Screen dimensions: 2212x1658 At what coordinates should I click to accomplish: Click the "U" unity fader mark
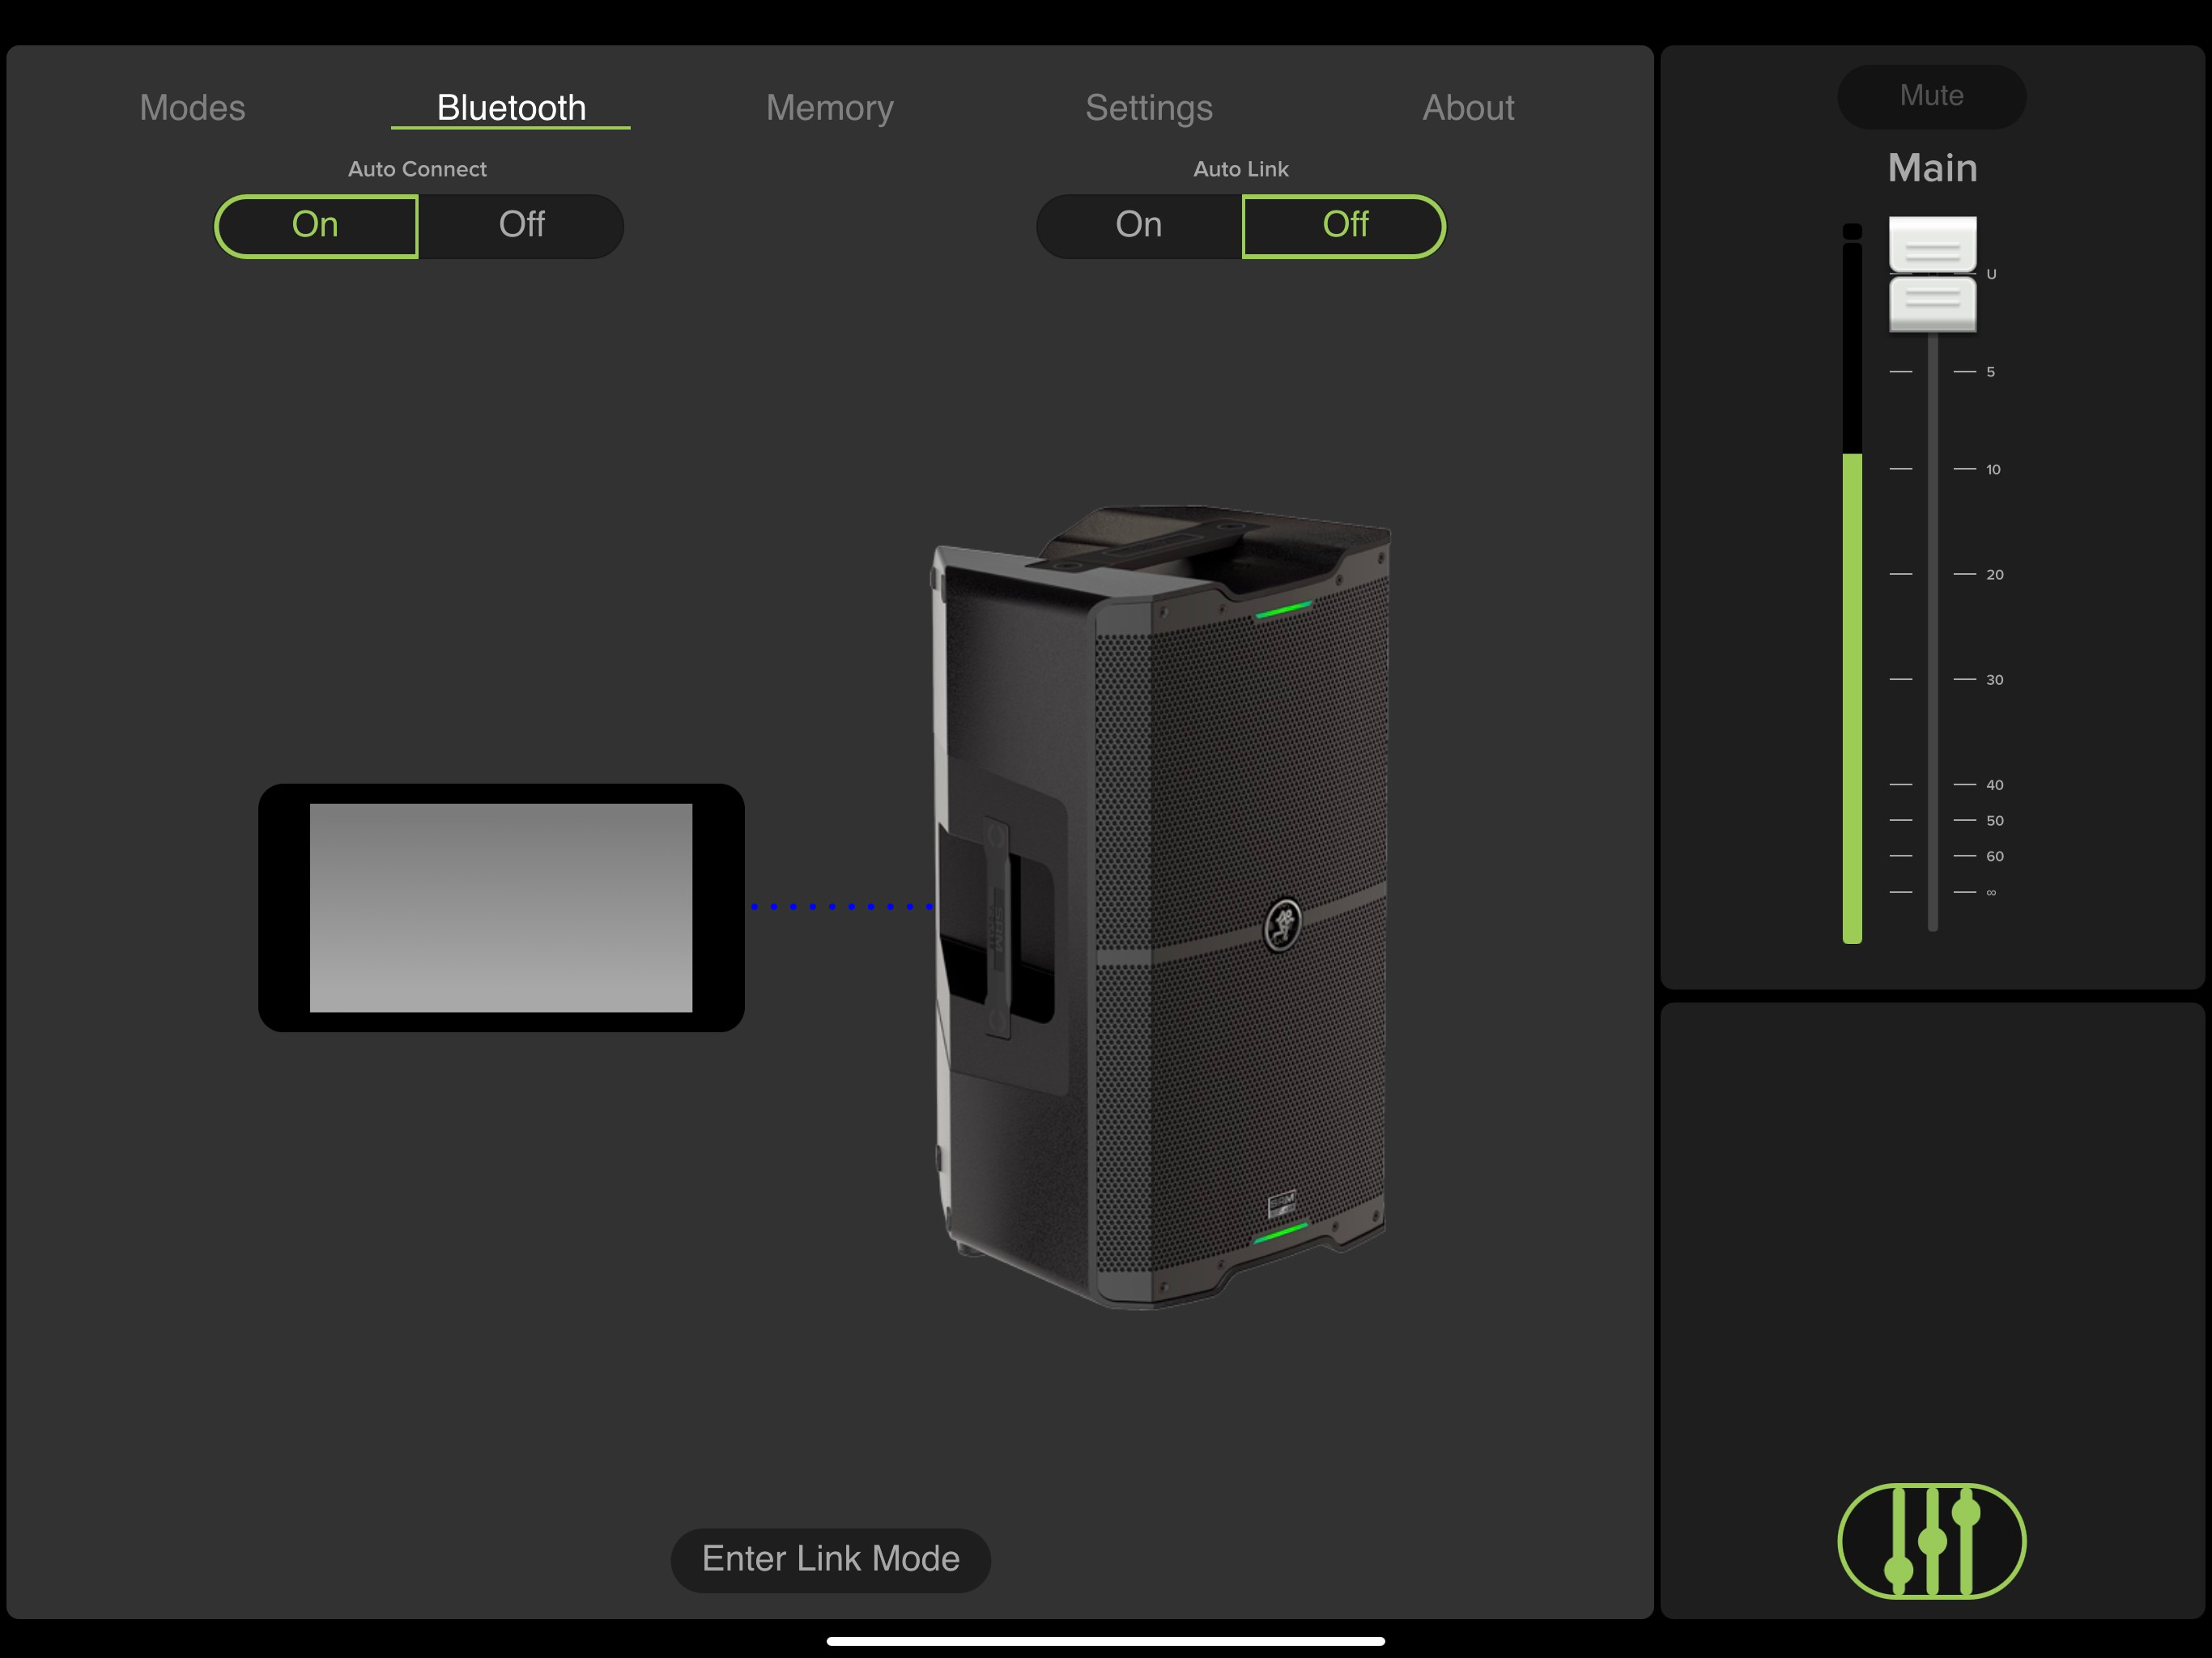(1991, 274)
